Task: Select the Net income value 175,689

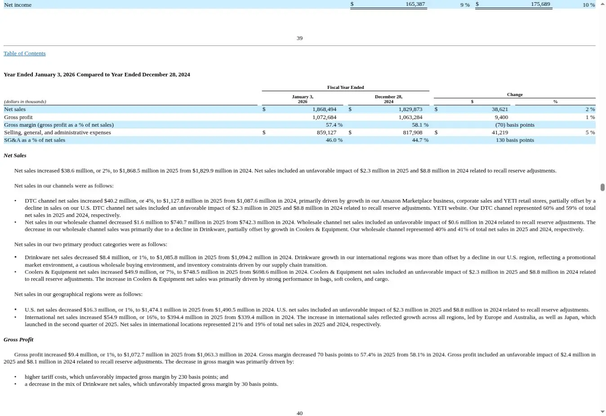Action: tap(540, 4)
